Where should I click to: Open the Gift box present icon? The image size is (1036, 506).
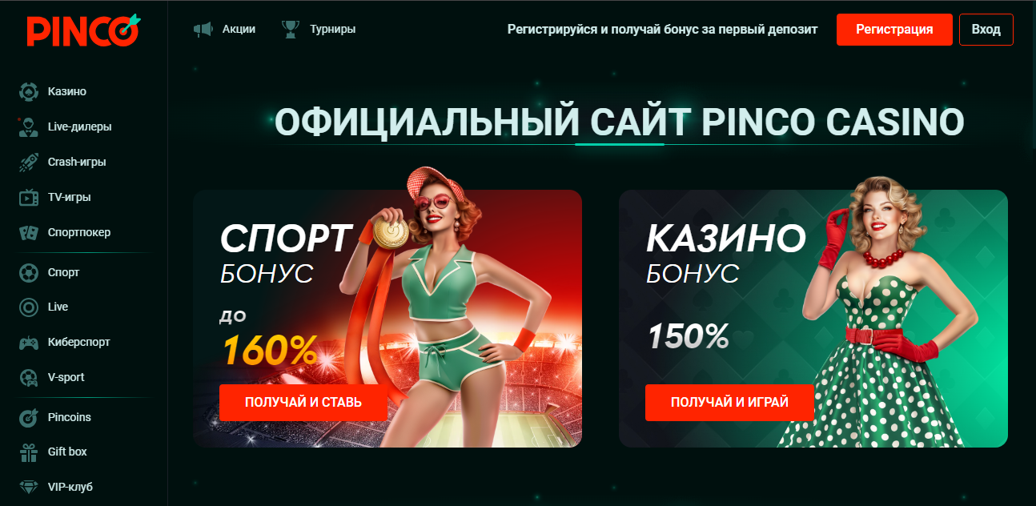tap(29, 452)
